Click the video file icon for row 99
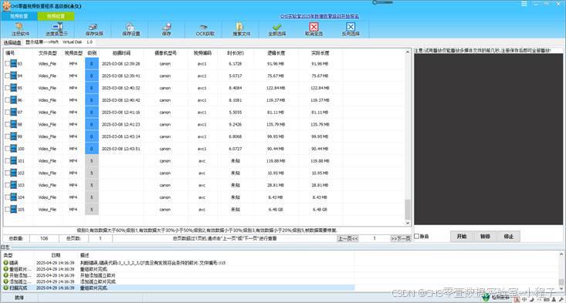566x303 pixels. (x=14, y=136)
